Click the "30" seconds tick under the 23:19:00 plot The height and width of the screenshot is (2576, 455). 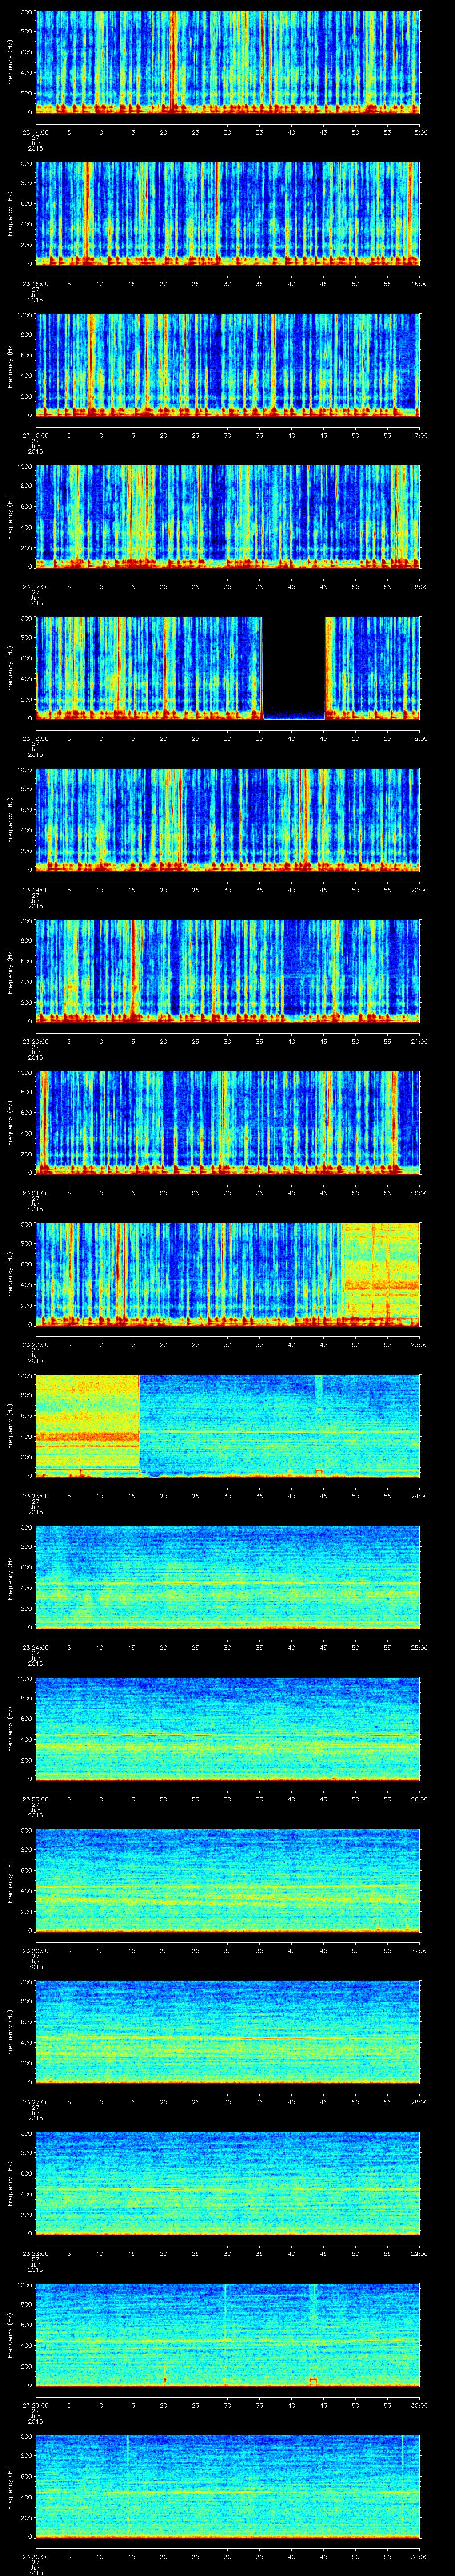(x=228, y=890)
